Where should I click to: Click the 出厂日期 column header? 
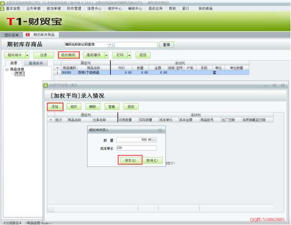pos(231,120)
